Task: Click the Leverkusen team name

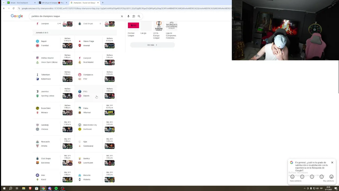Action: click(88, 163)
